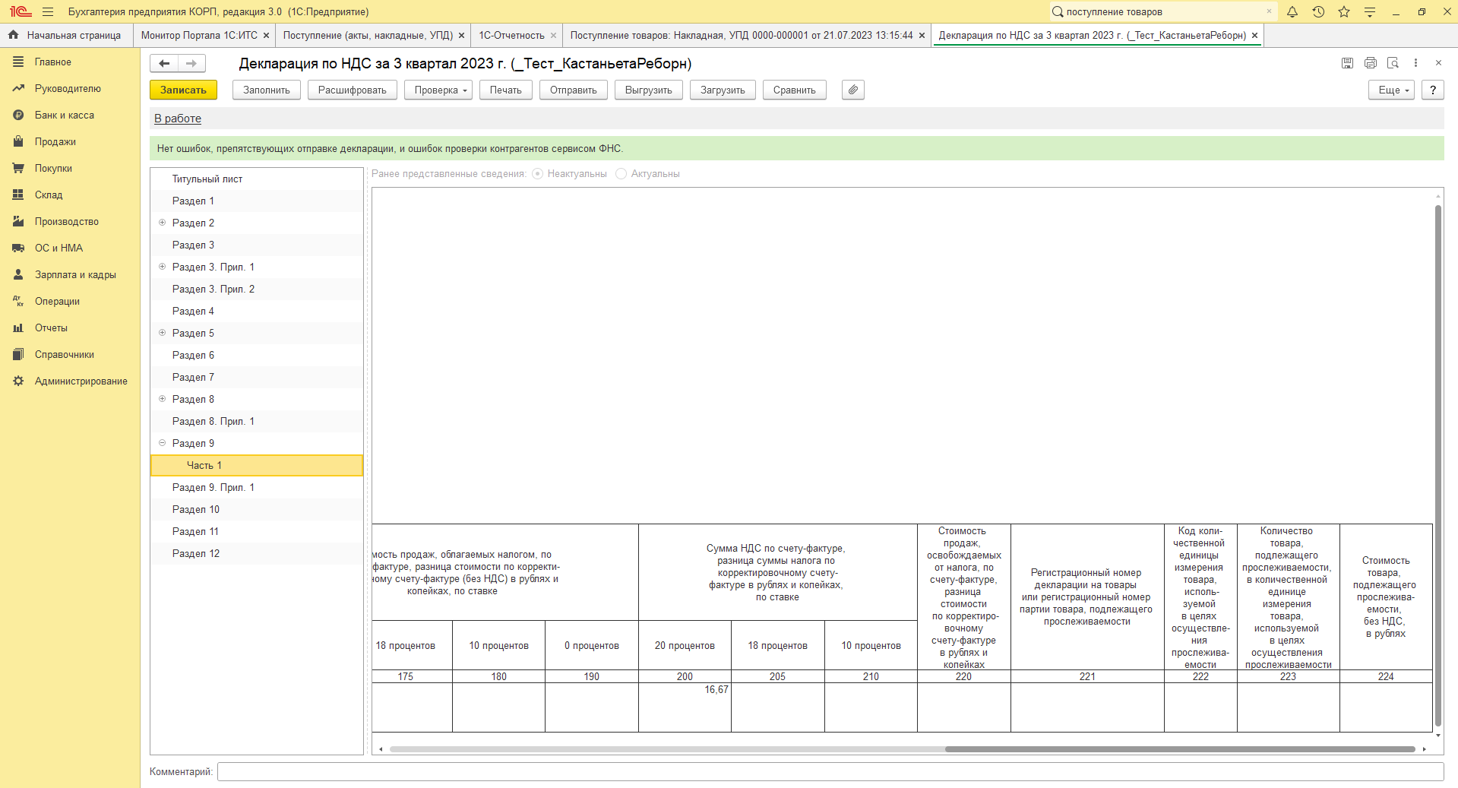Click the printer icon near the form title

[1370, 63]
